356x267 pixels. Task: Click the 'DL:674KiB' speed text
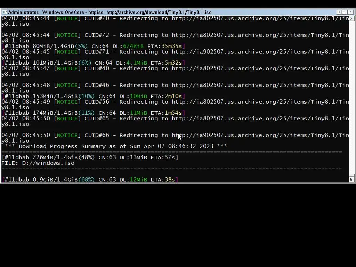[128, 46]
